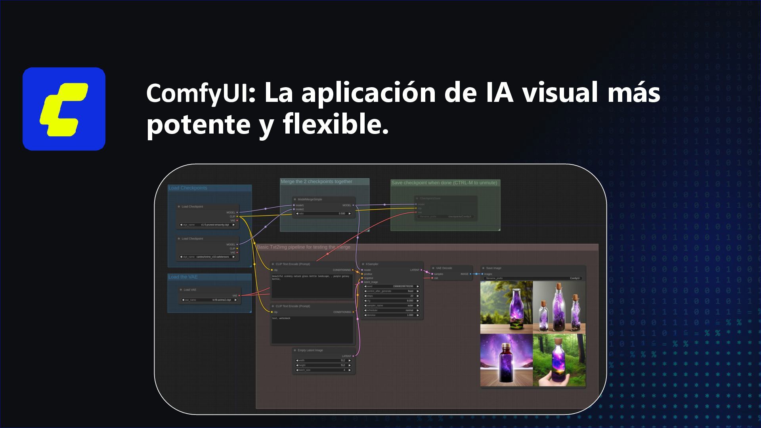Screen dimensions: 761x428
Task: Click the latent_image input socket on KSampler
Action: (x=362, y=282)
